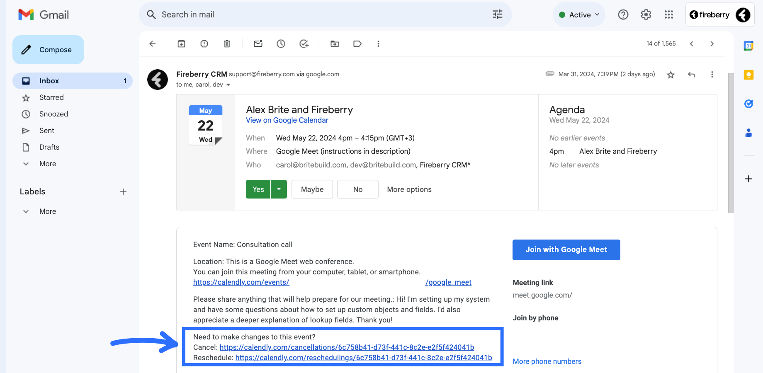This screenshot has height=373, width=763.
Task: Open the Sent folder
Action: click(47, 131)
